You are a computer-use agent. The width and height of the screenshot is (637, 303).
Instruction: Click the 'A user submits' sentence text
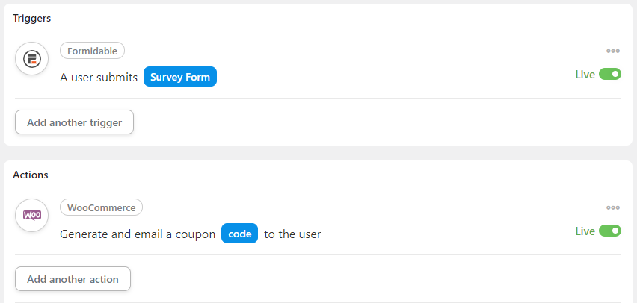tap(99, 77)
